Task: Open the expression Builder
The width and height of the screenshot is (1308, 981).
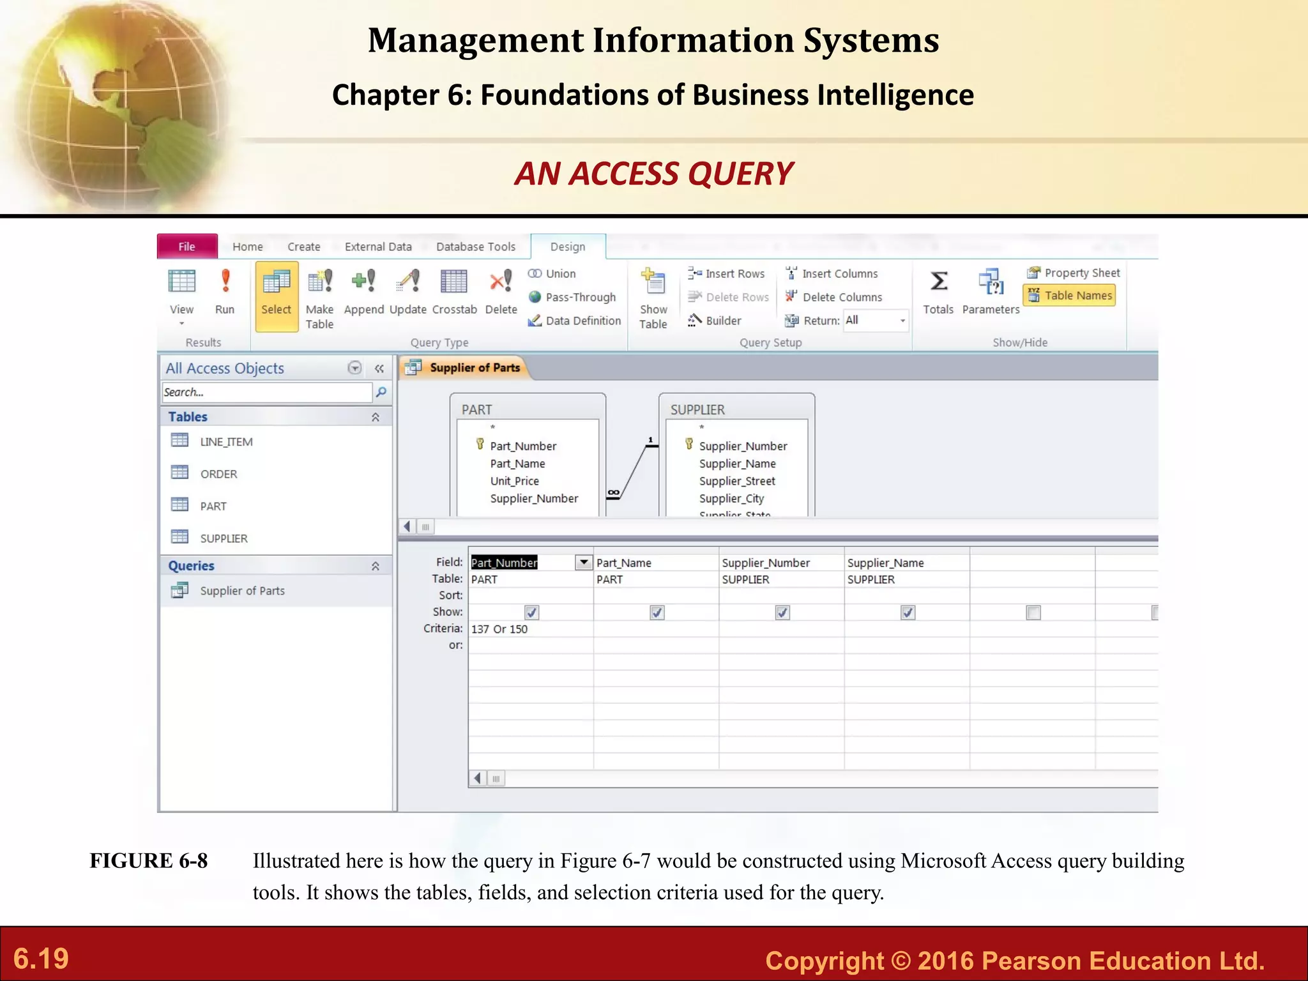Action: tap(715, 321)
